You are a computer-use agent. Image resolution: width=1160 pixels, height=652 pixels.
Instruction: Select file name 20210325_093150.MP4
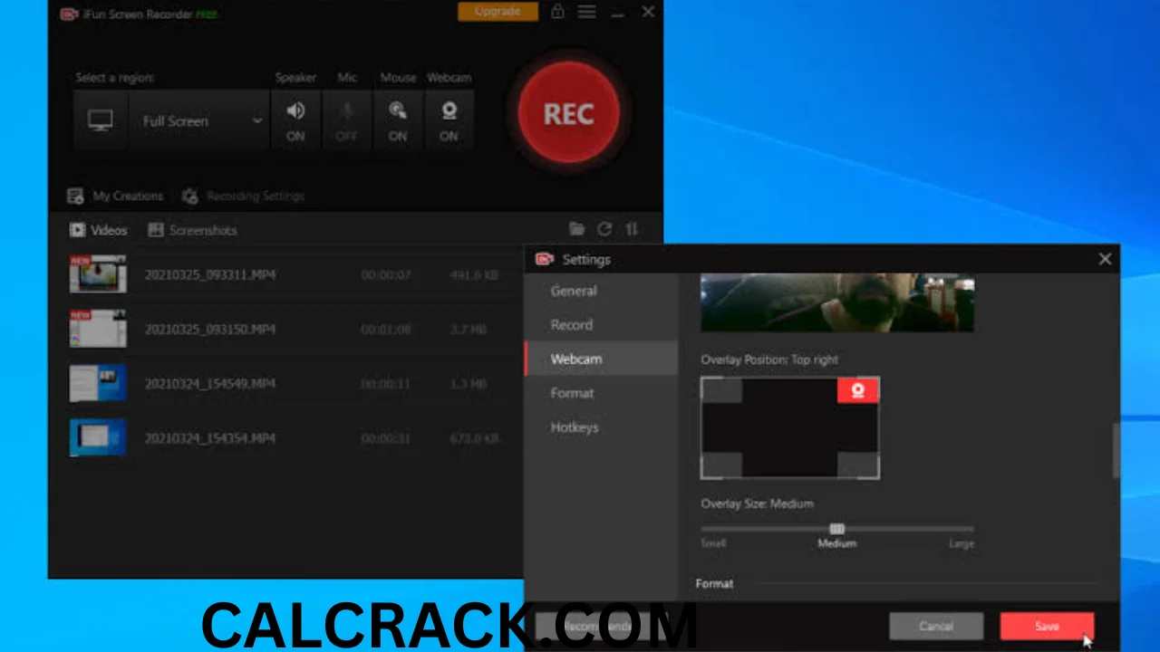point(209,329)
